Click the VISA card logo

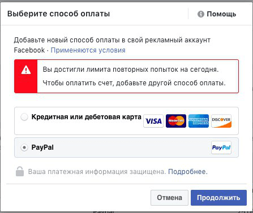[153, 121]
